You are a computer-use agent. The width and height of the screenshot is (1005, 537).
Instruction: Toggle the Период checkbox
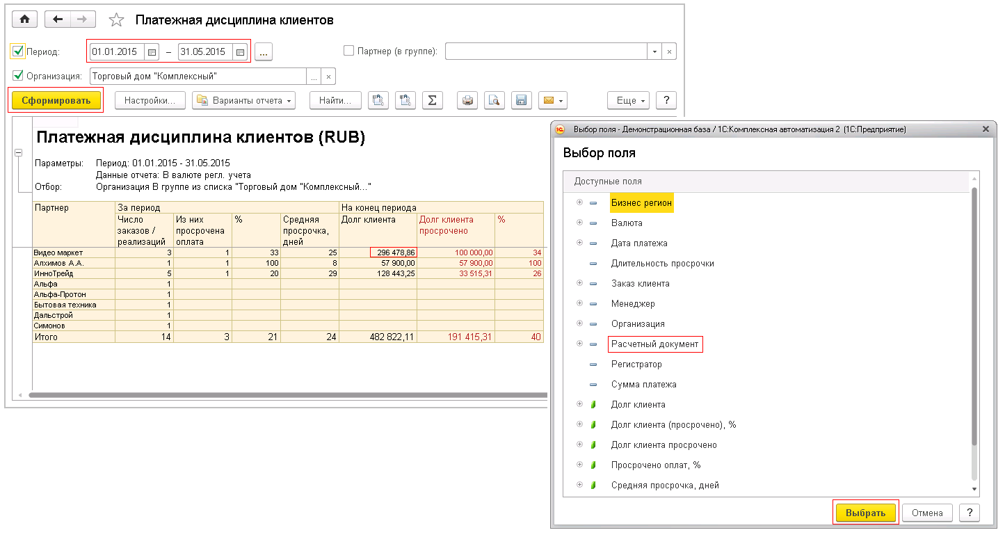[x=17, y=51]
